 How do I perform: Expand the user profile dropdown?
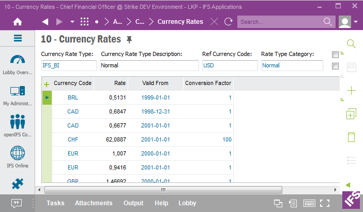click(356, 22)
